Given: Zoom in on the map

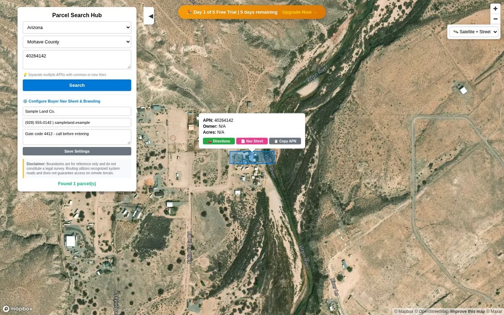Looking at the screenshot, I should [495, 9].
